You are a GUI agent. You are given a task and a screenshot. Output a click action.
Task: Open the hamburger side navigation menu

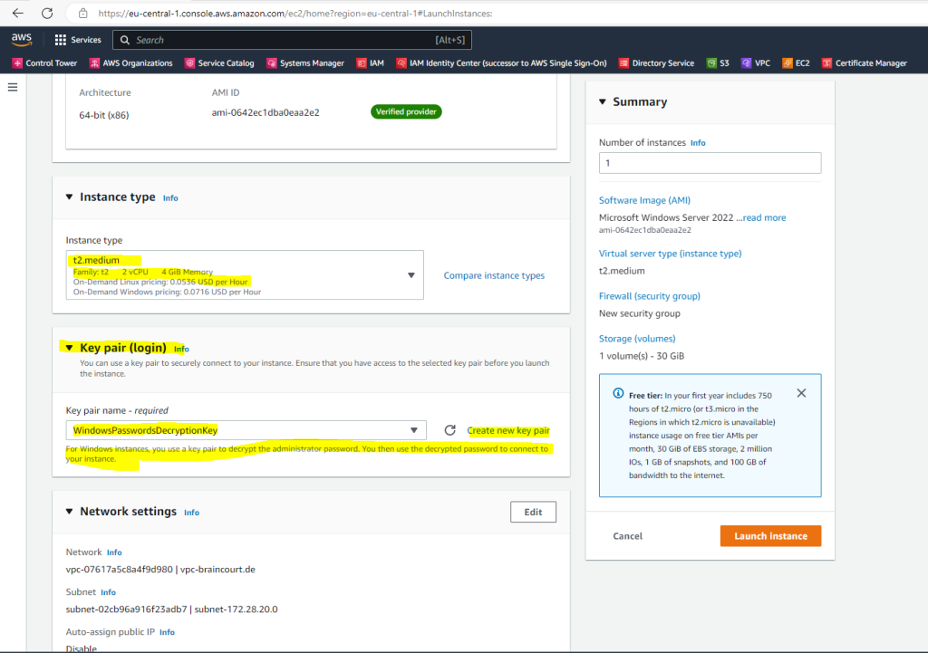click(x=13, y=88)
